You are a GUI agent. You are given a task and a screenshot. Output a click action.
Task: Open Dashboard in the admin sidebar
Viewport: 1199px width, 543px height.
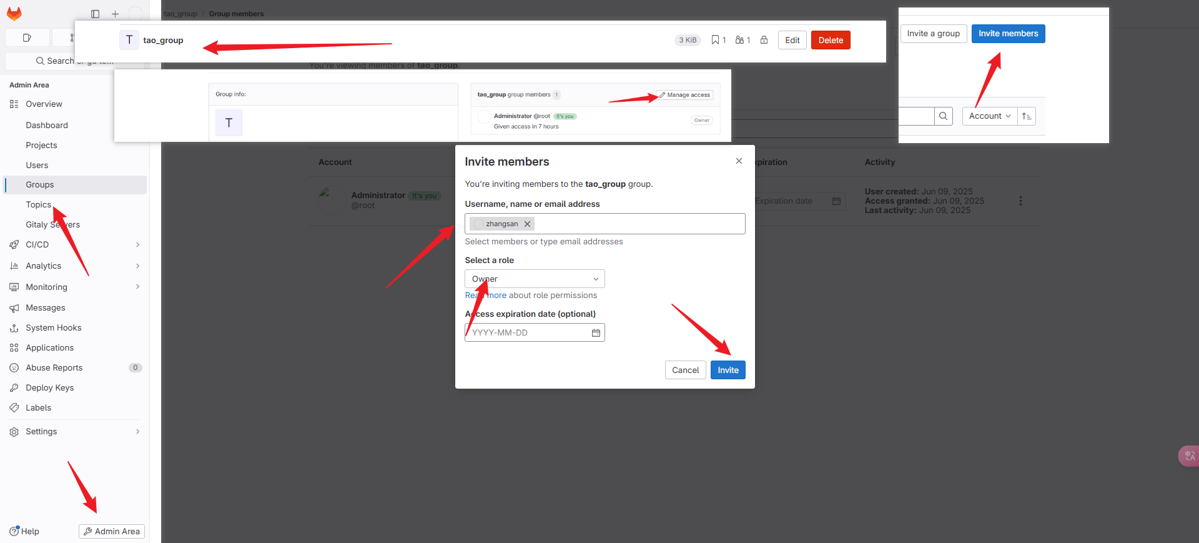[x=47, y=125]
